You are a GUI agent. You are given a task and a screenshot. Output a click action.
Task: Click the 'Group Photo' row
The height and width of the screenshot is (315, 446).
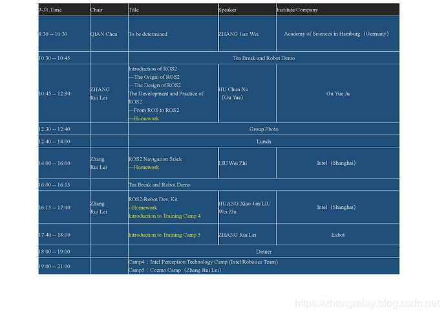pyautogui.click(x=264, y=129)
